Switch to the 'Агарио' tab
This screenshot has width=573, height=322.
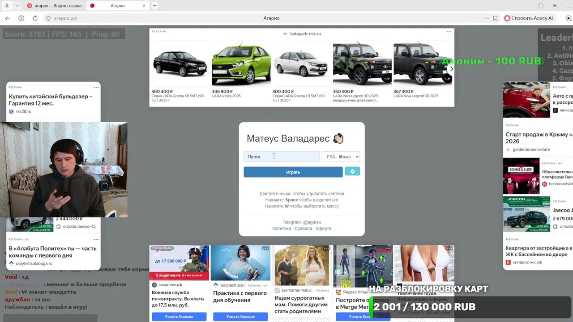(117, 5)
